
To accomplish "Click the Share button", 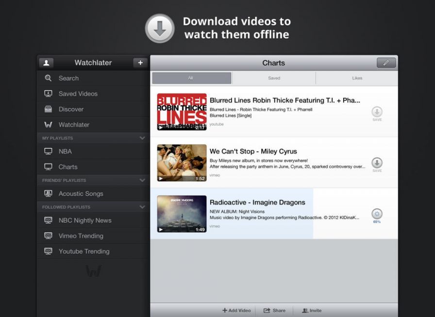I will pos(275,311).
